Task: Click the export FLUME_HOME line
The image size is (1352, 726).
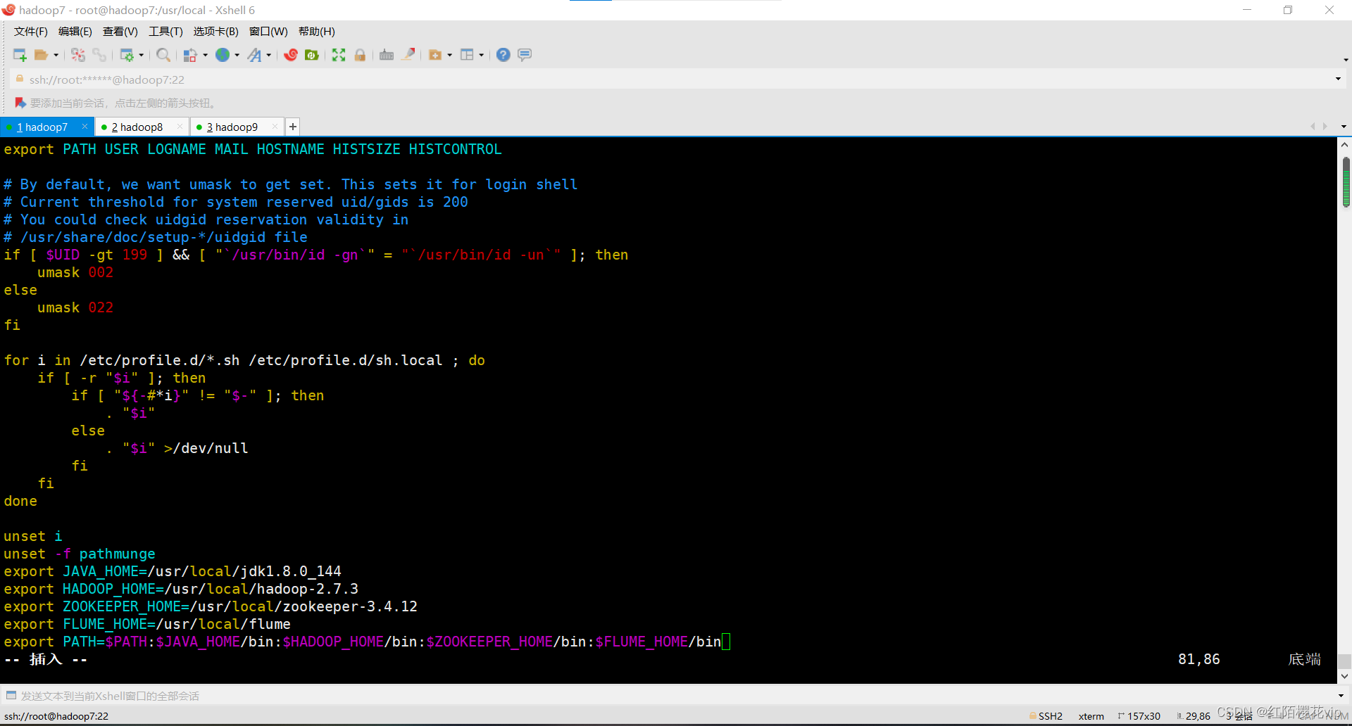Action: coord(147,624)
